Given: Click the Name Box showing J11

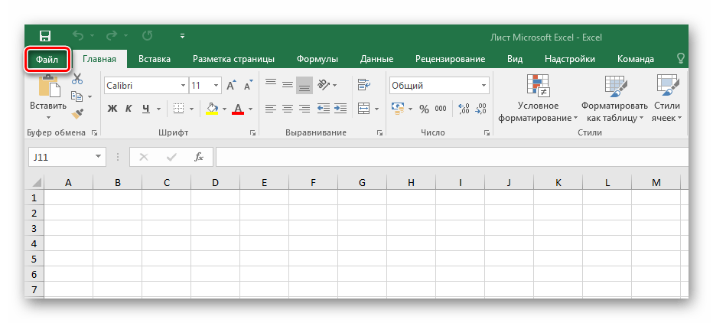Looking at the screenshot, I should [x=67, y=157].
